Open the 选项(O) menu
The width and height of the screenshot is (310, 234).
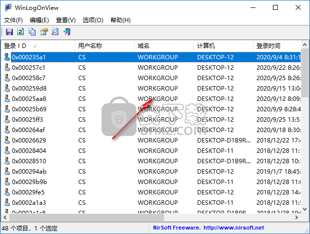93,20
